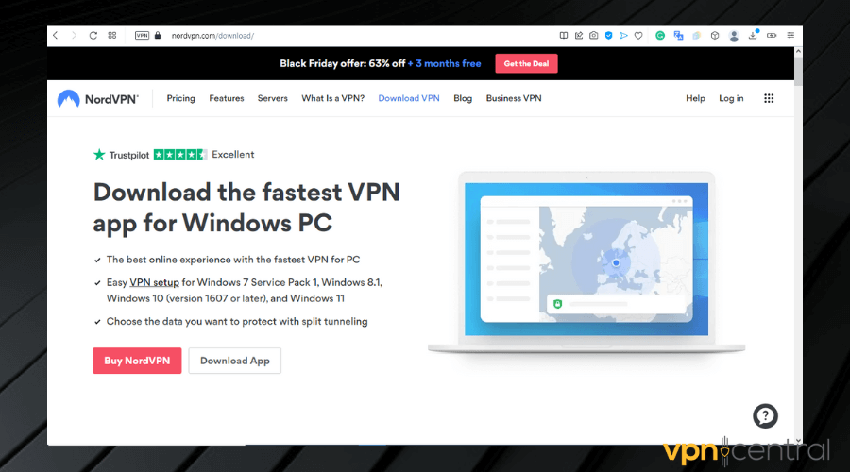Viewport: 850px width, 472px height.
Task: Open the downloads icon in toolbar
Action: point(753,36)
